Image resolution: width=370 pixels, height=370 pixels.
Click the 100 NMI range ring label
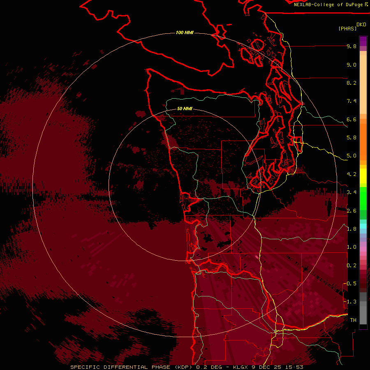click(185, 32)
